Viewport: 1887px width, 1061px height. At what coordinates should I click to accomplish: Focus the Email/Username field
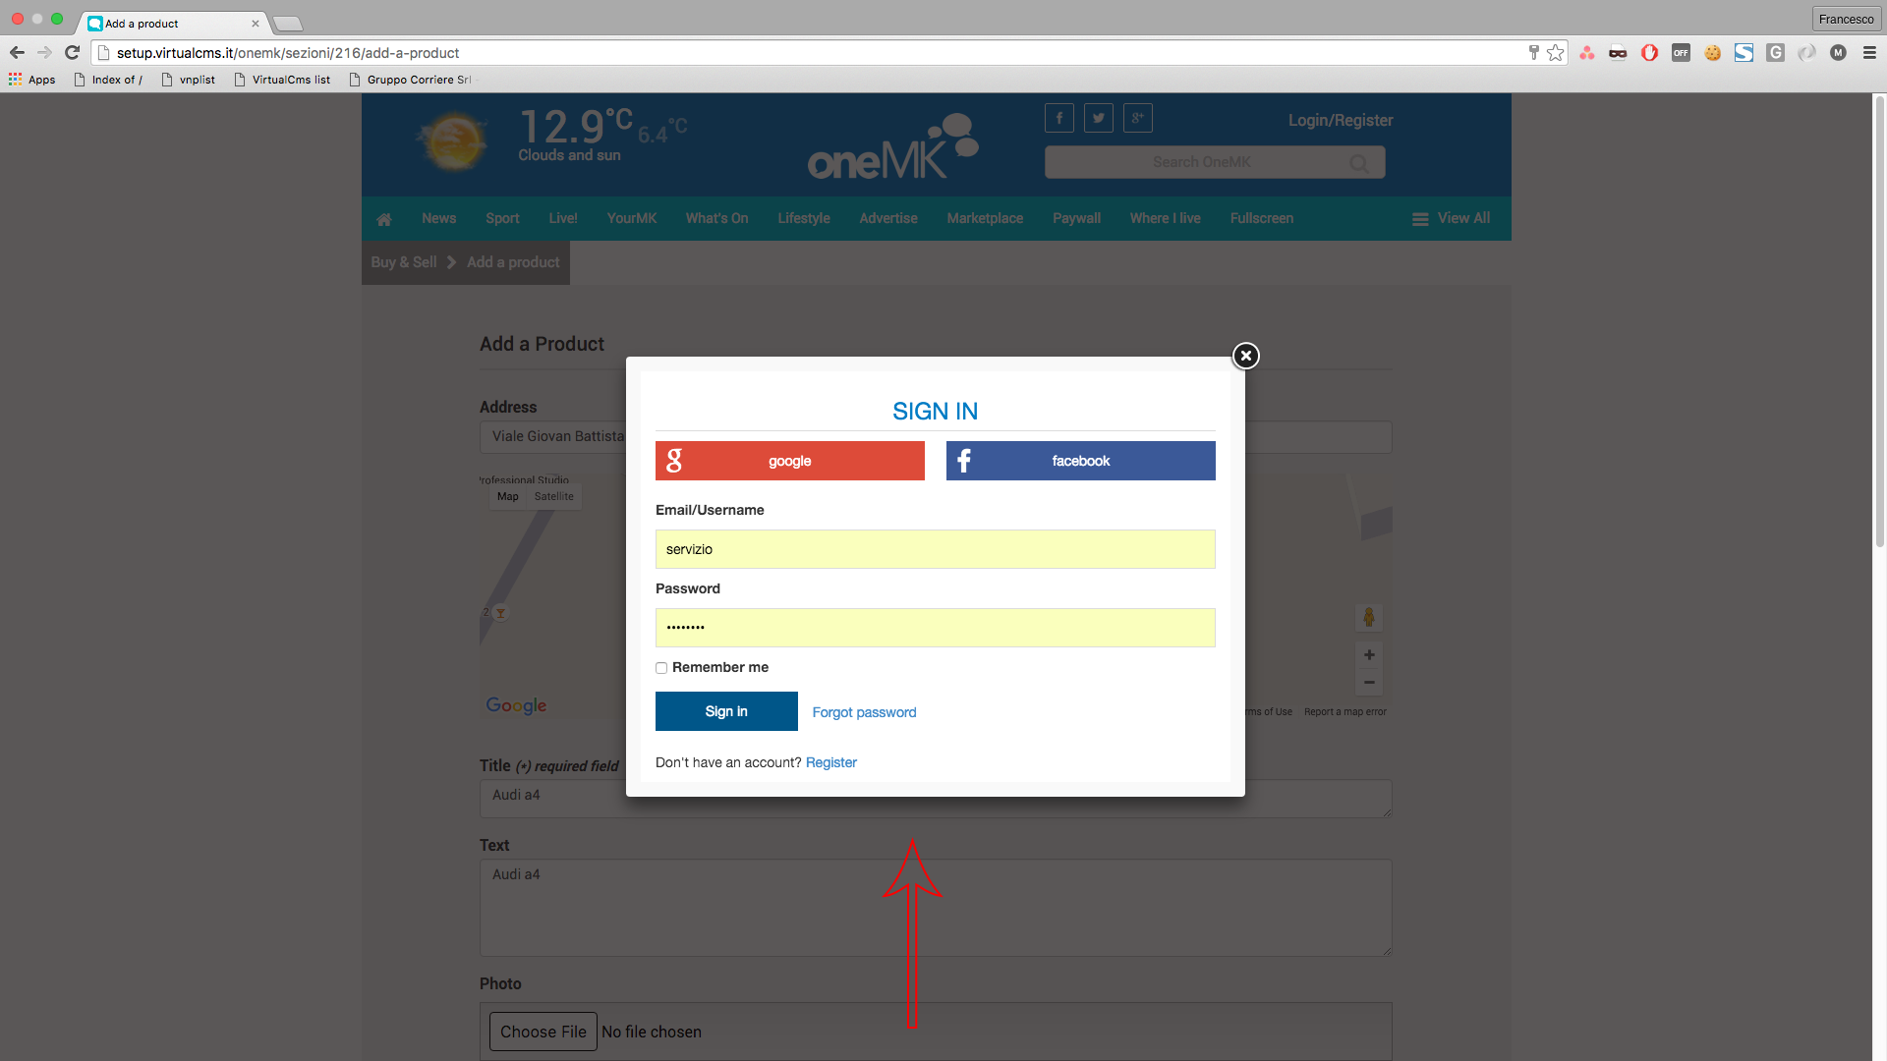click(x=935, y=549)
